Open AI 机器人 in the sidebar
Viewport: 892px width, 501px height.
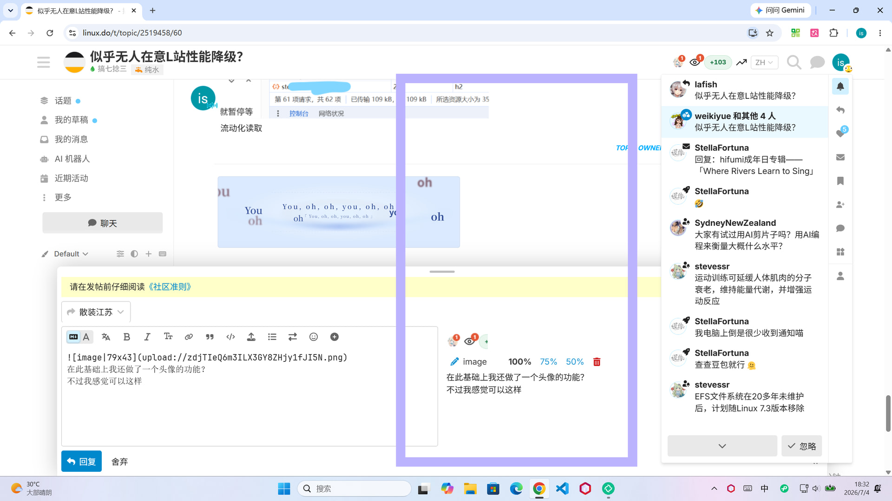(72, 159)
